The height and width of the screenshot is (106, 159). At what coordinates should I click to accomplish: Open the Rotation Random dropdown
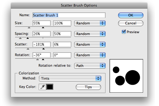pyautogui.click(x=90, y=55)
